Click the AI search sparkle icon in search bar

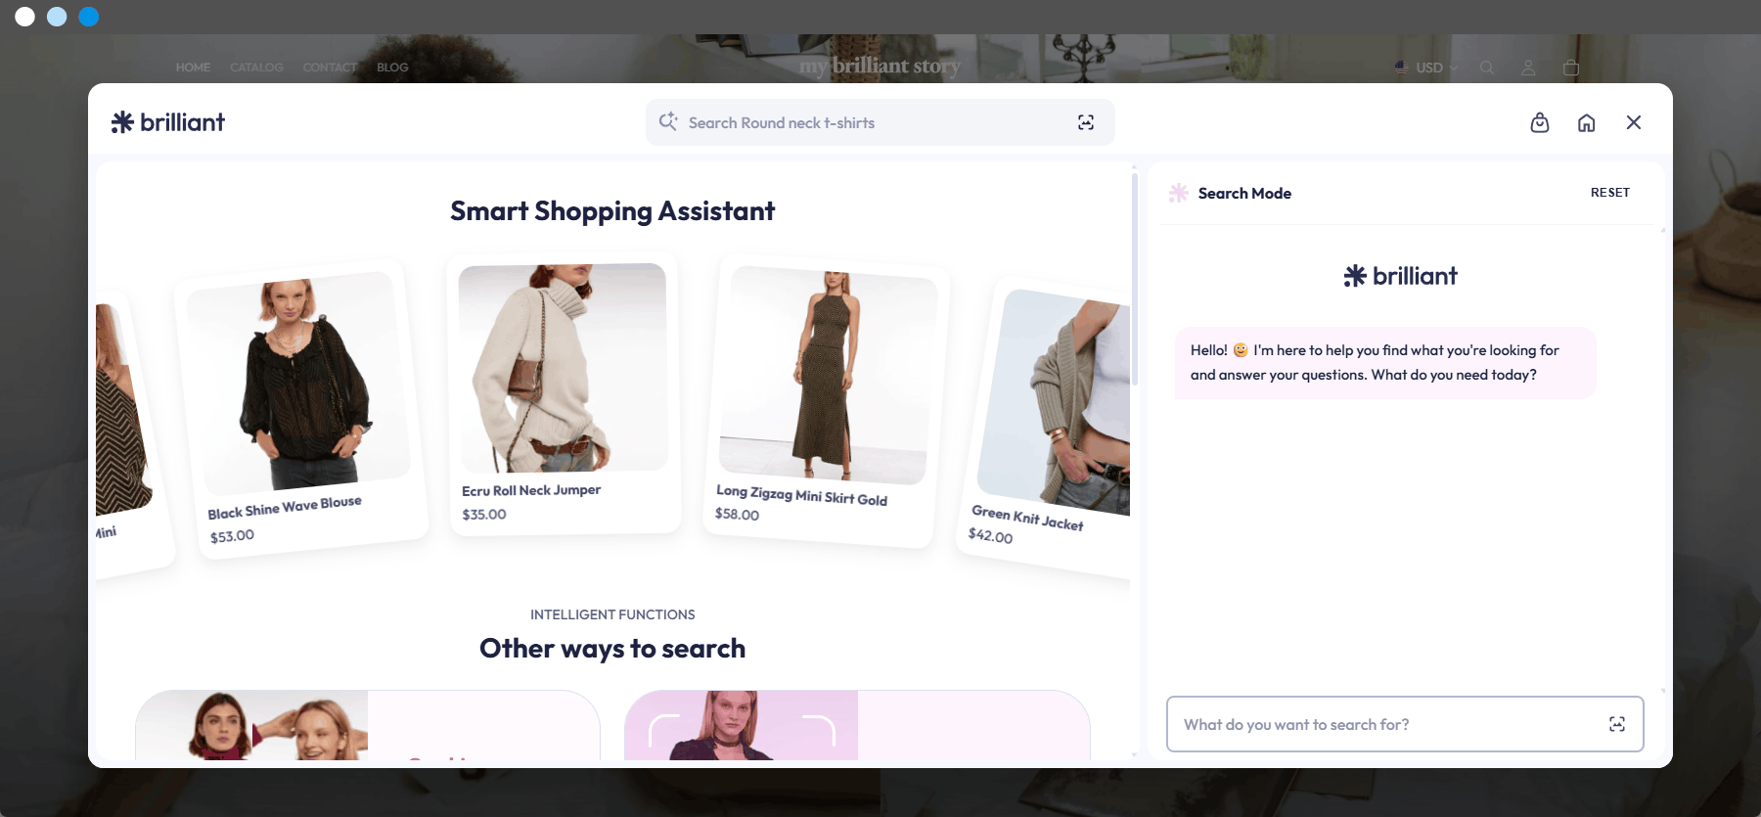tap(668, 121)
